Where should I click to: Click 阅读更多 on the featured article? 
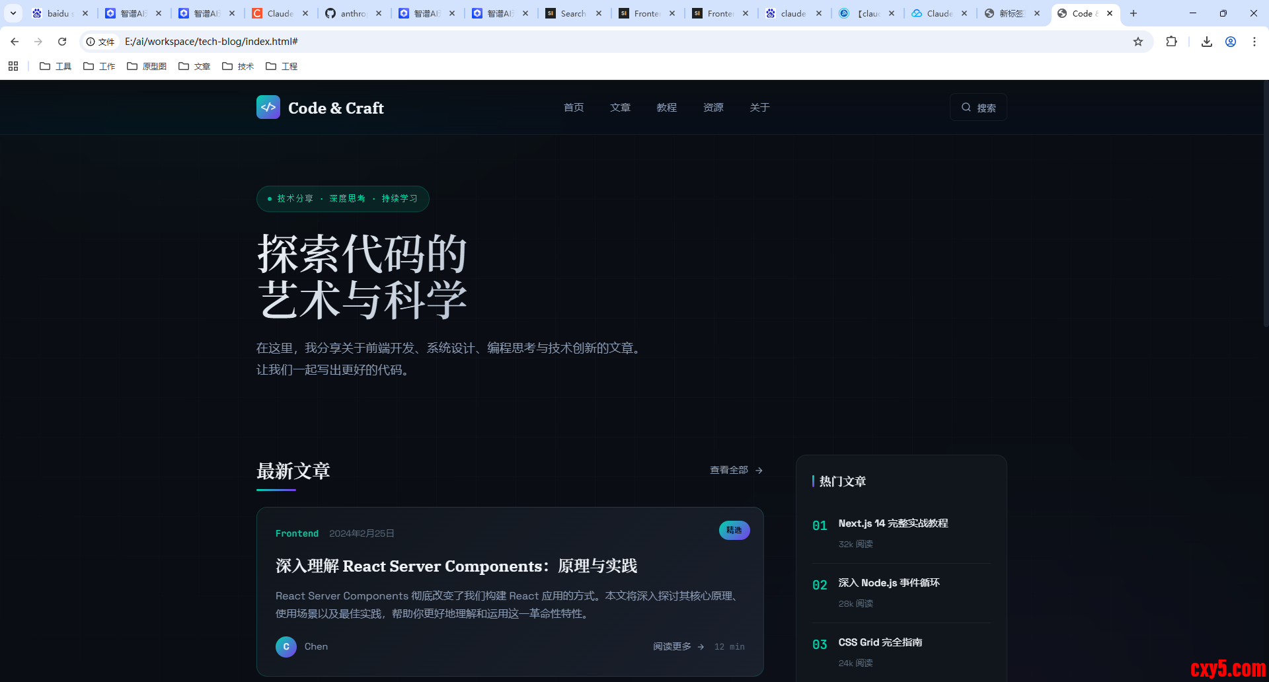pyautogui.click(x=679, y=646)
